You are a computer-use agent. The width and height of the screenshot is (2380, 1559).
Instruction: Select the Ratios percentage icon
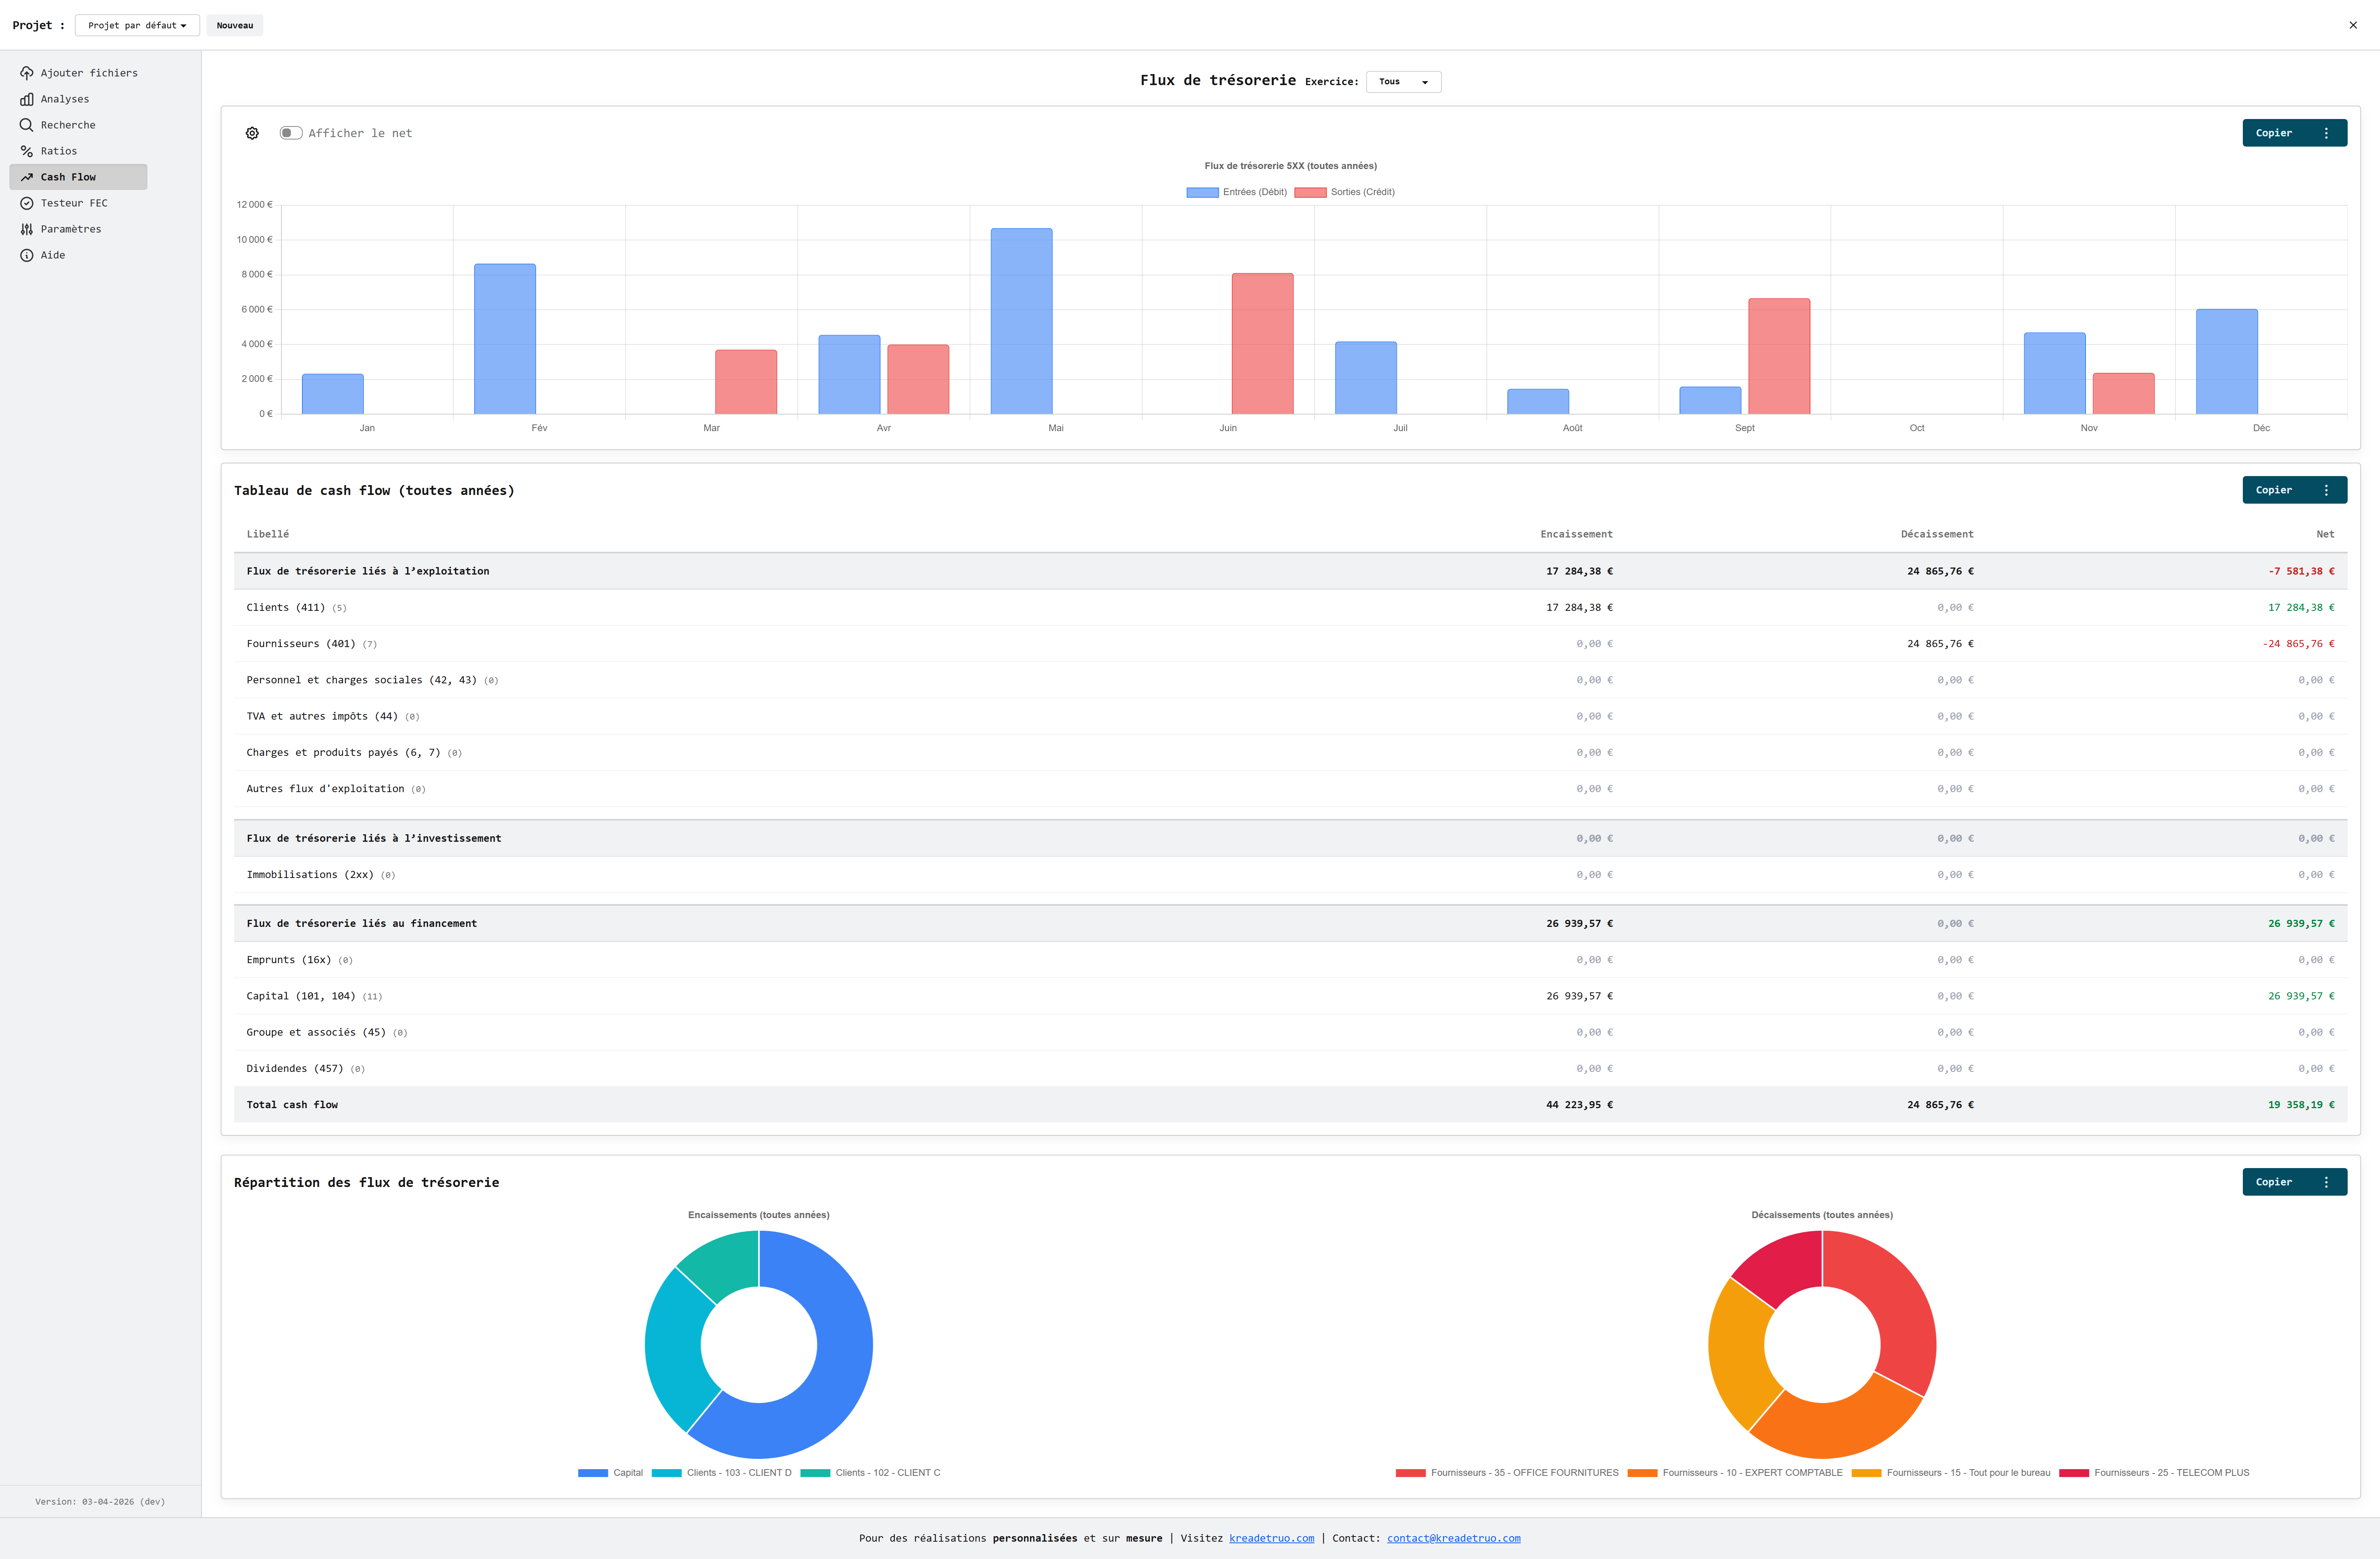tap(27, 150)
